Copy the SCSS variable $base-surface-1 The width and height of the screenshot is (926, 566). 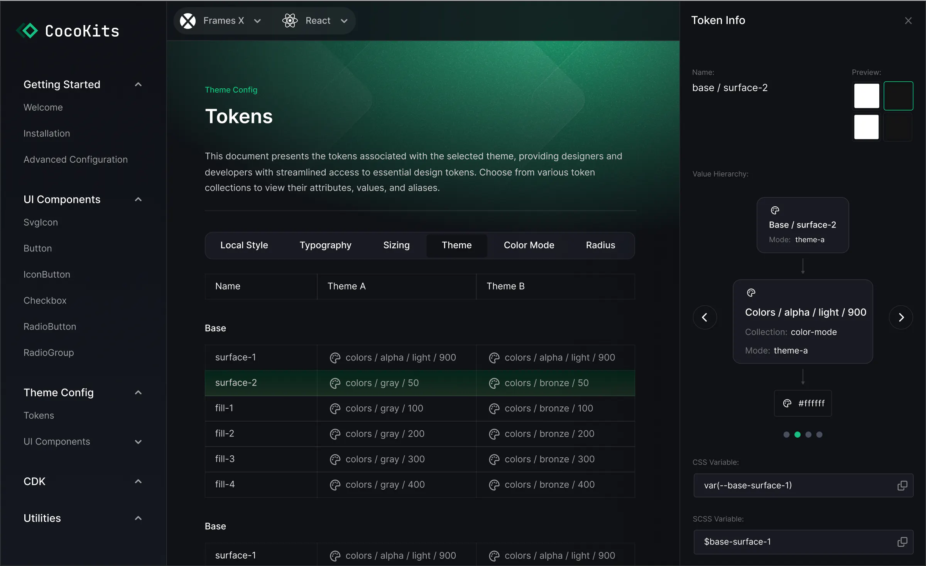click(x=902, y=542)
